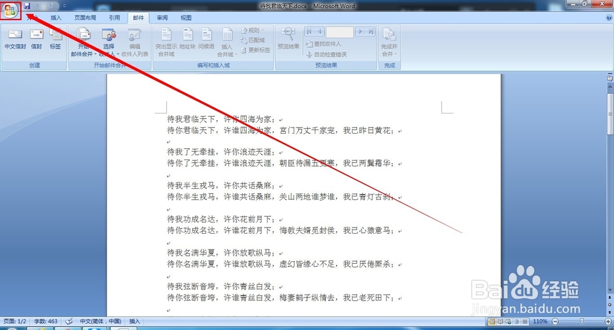This screenshot has width=614, height=330.
Task: Click the record number input field
Action: (340, 32)
